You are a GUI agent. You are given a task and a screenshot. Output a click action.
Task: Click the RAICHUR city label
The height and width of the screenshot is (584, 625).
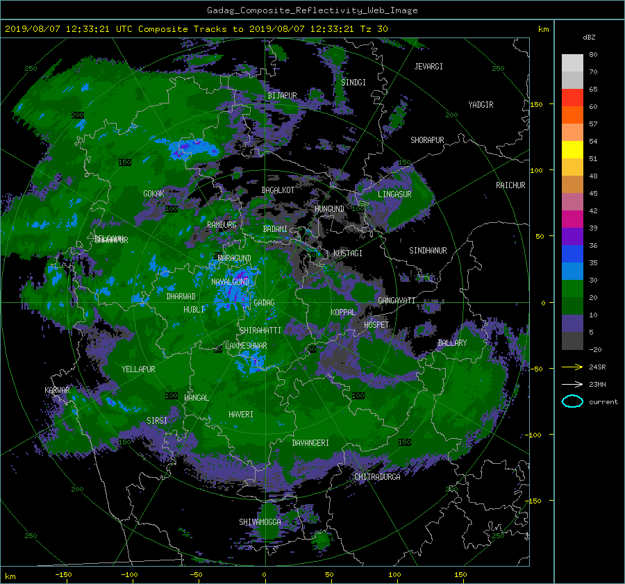(x=510, y=185)
